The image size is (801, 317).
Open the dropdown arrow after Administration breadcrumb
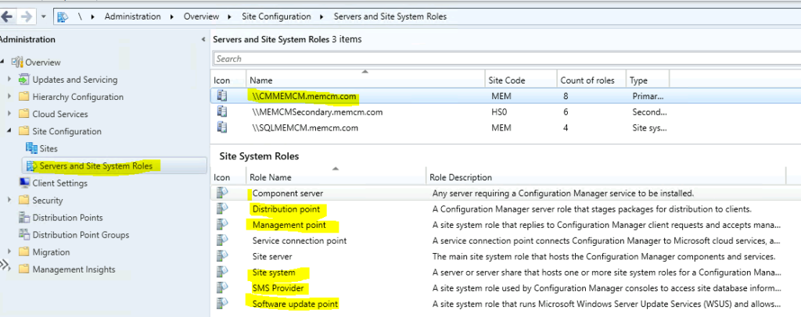click(172, 17)
